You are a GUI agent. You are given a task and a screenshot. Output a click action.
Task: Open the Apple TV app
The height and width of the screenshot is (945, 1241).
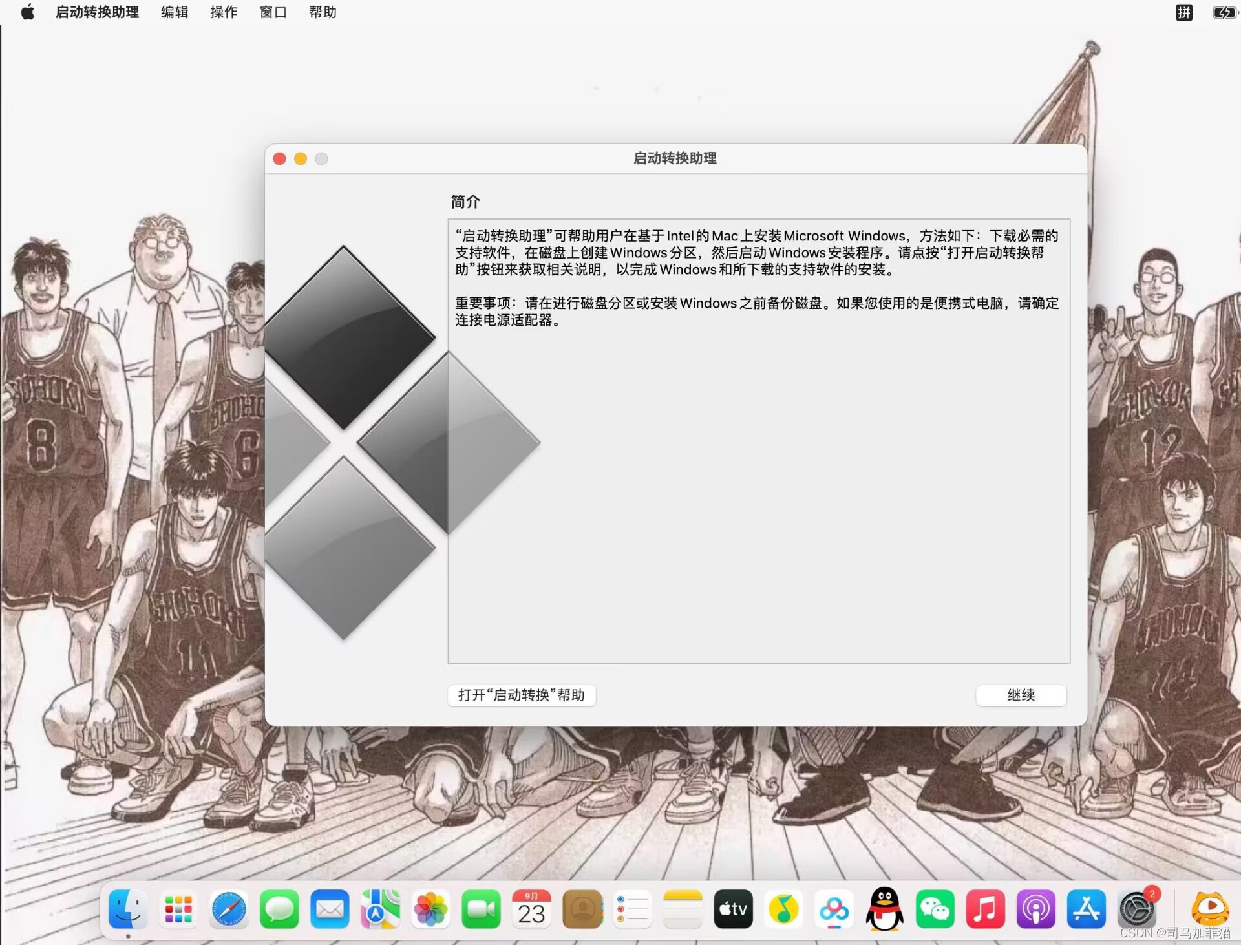click(733, 909)
